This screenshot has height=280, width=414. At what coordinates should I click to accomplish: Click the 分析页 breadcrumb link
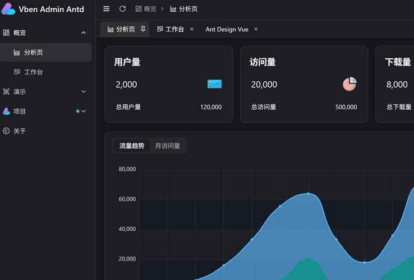(184, 9)
